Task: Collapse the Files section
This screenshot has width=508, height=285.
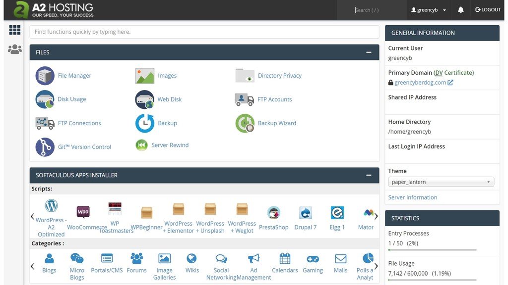Action: click(x=369, y=52)
